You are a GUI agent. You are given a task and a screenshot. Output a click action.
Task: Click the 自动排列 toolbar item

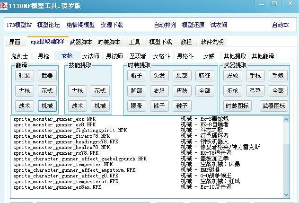(x=165, y=25)
